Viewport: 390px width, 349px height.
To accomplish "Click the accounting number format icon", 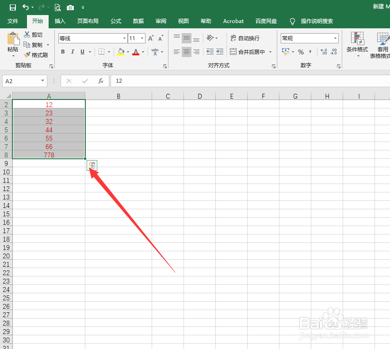I will coord(286,52).
